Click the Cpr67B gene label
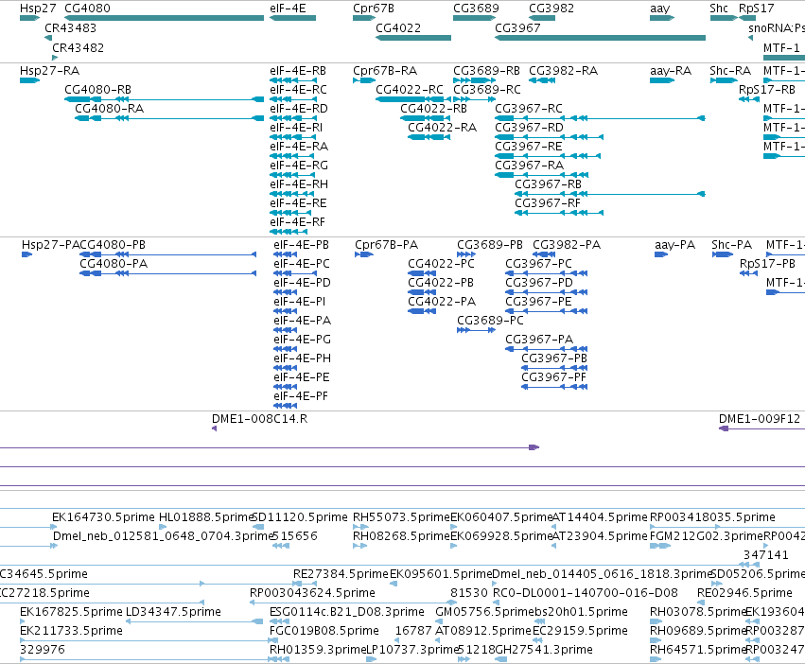 pos(374,9)
